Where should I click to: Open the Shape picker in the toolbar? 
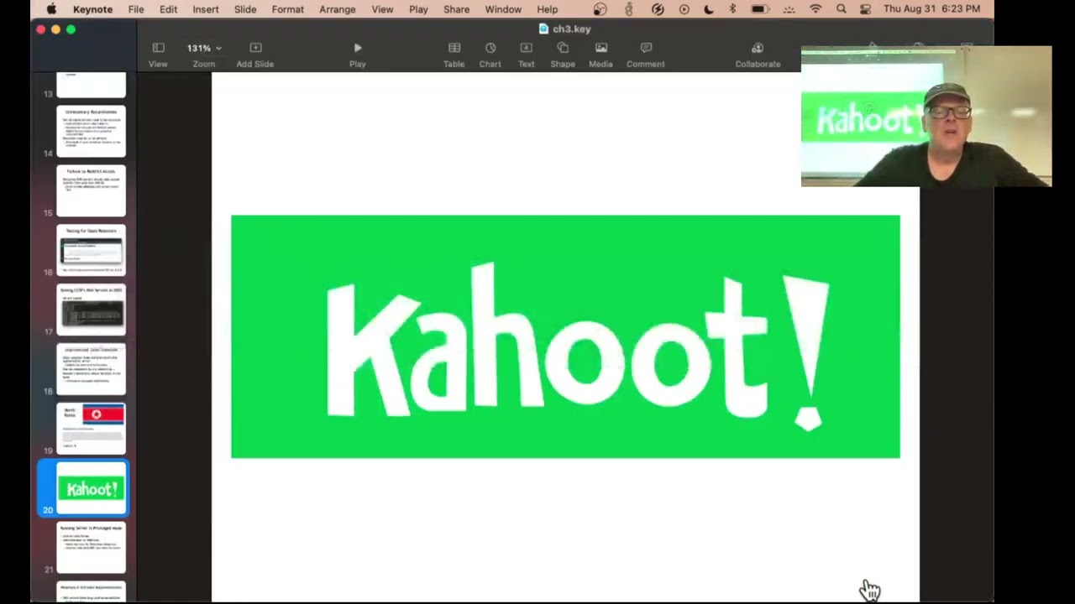563,55
